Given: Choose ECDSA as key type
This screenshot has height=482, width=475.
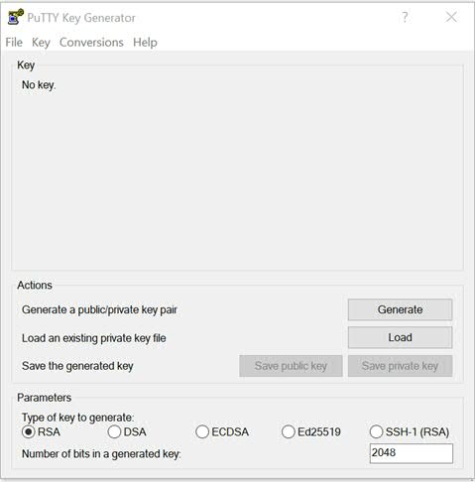Looking at the screenshot, I should [202, 432].
